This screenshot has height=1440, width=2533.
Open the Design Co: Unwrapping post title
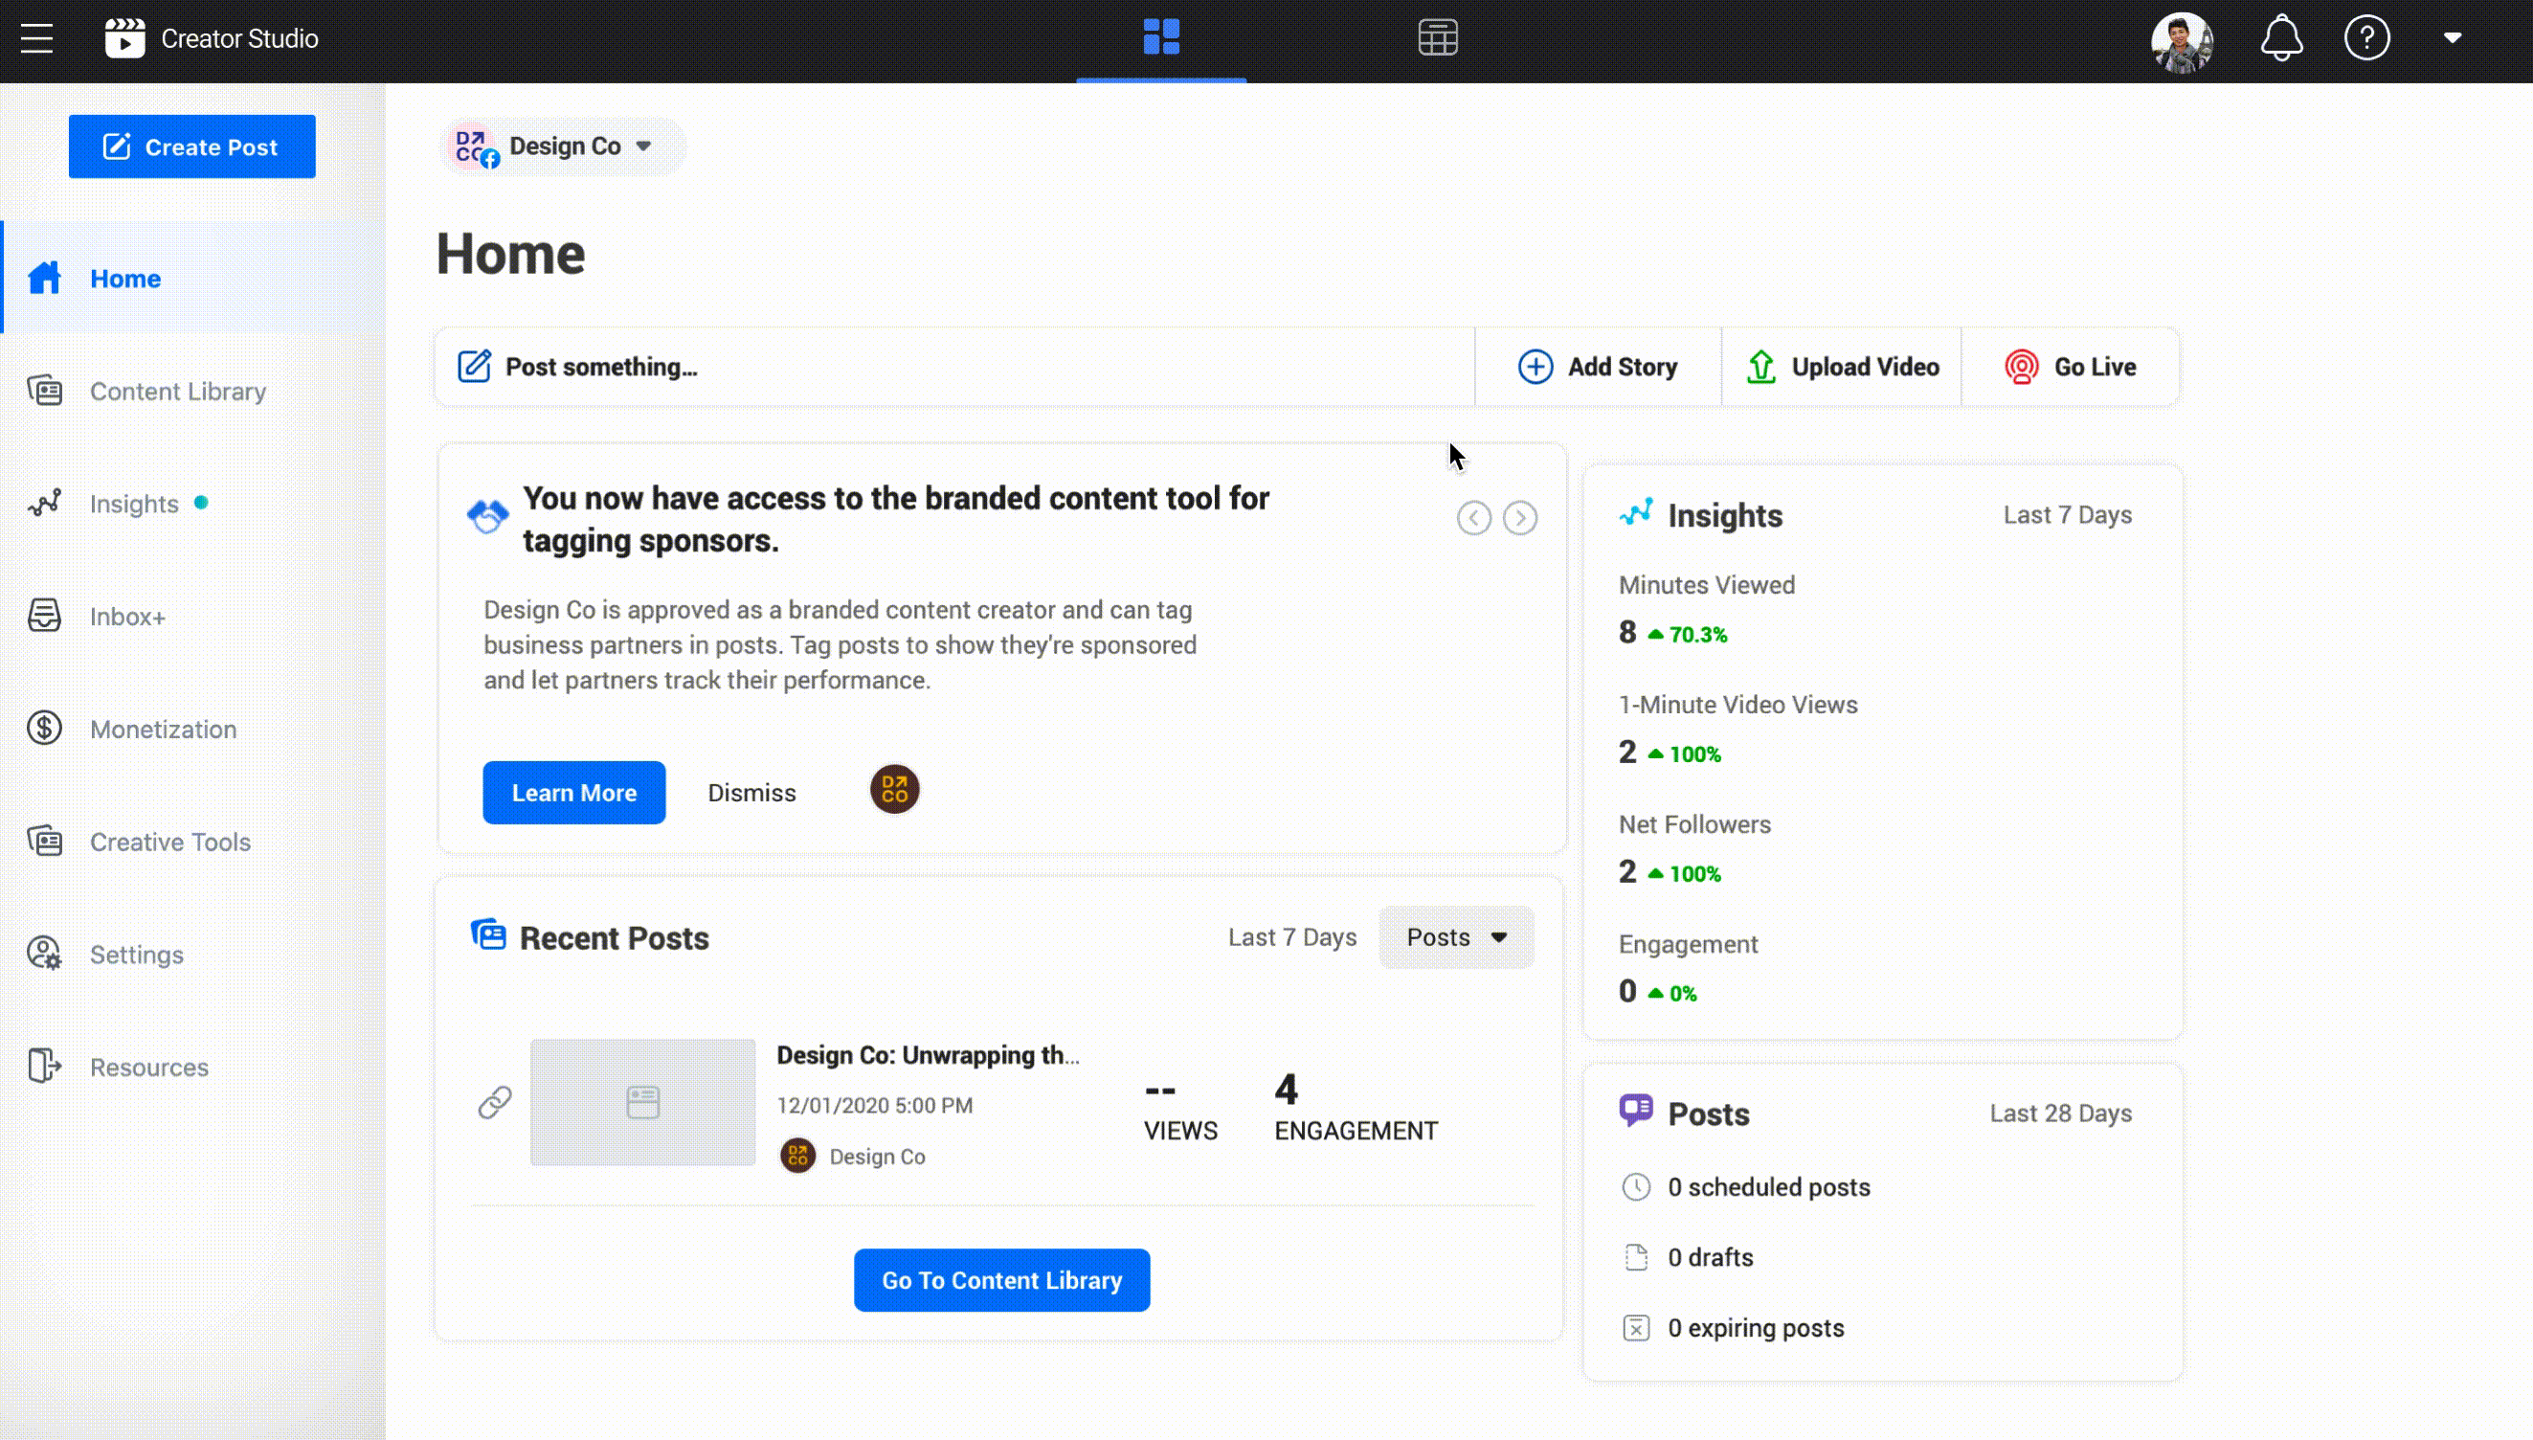pos(928,1055)
